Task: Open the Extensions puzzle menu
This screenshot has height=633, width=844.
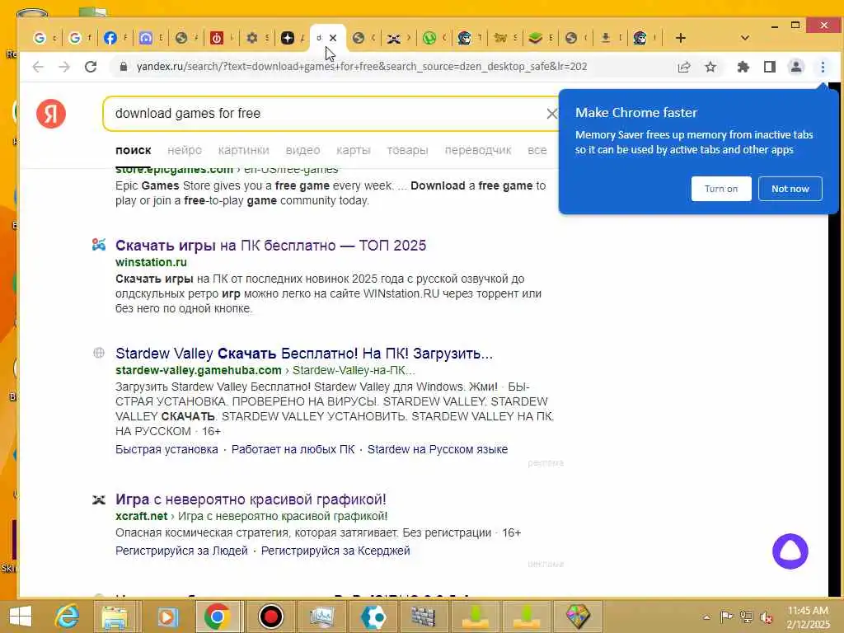Action: [743, 67]
